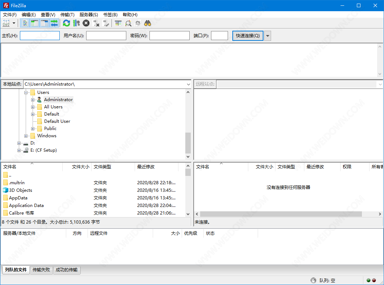Screen dimensions: 384x285
Task: Toggle message log display
Action: coord(25,23)
